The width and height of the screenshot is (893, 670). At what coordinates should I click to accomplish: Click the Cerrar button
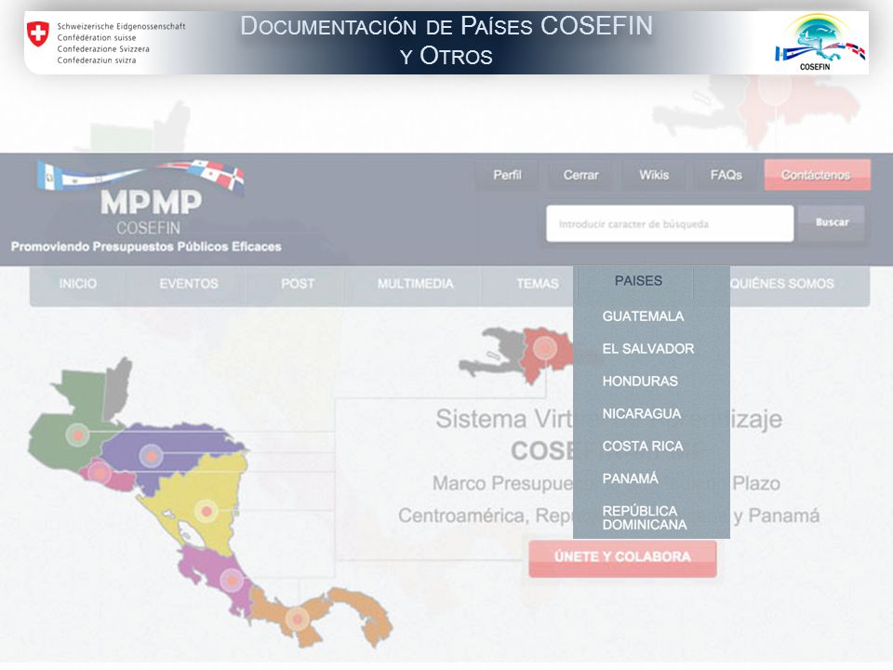point(580,175)
